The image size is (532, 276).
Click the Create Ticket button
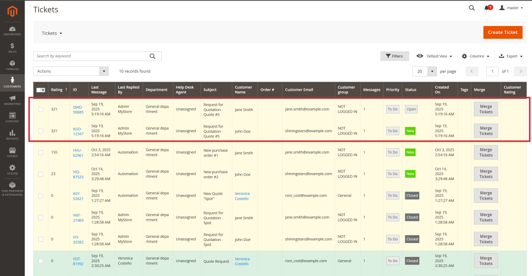[x=503, y=32]
